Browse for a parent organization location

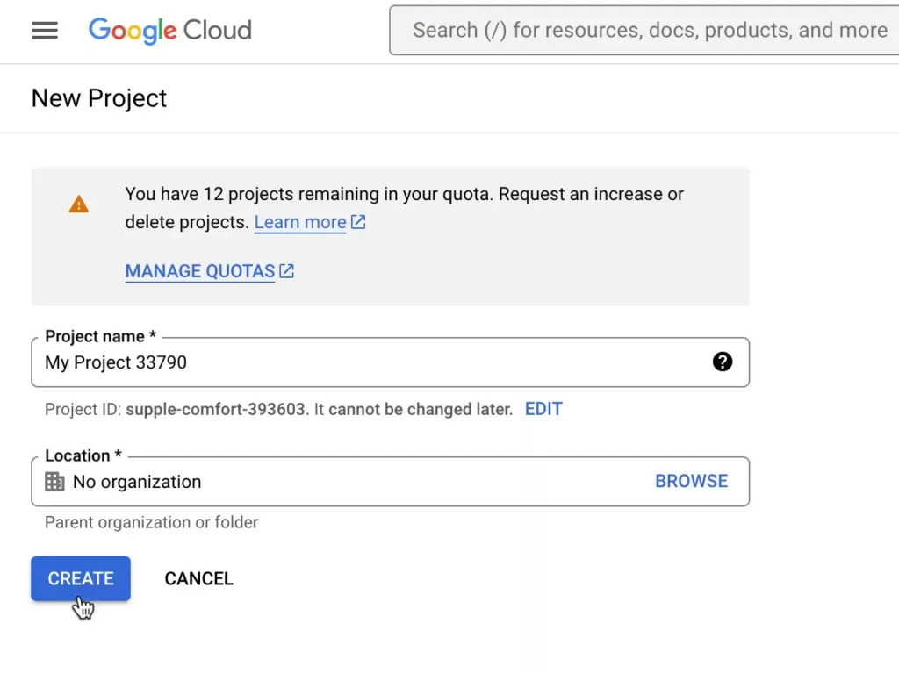[x=691, y=481]
